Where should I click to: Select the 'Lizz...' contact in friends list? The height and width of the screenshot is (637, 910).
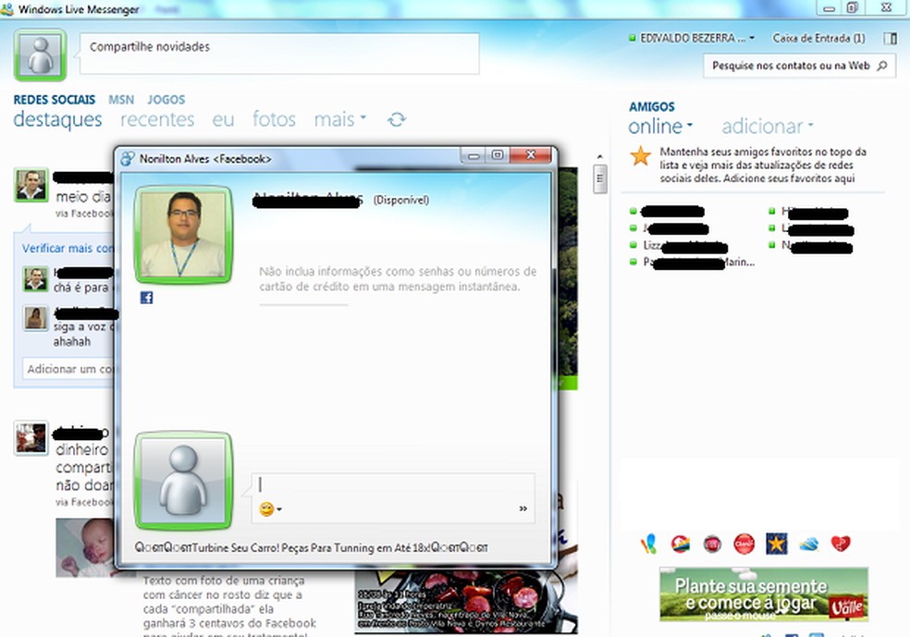point(679,245)
